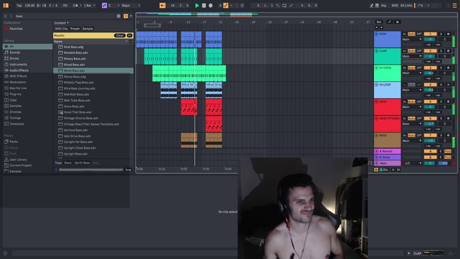Select the MIDI Clip filter tag
This screenshot has height=259, width=460.
pyautogui.click(x=61, y=29)
